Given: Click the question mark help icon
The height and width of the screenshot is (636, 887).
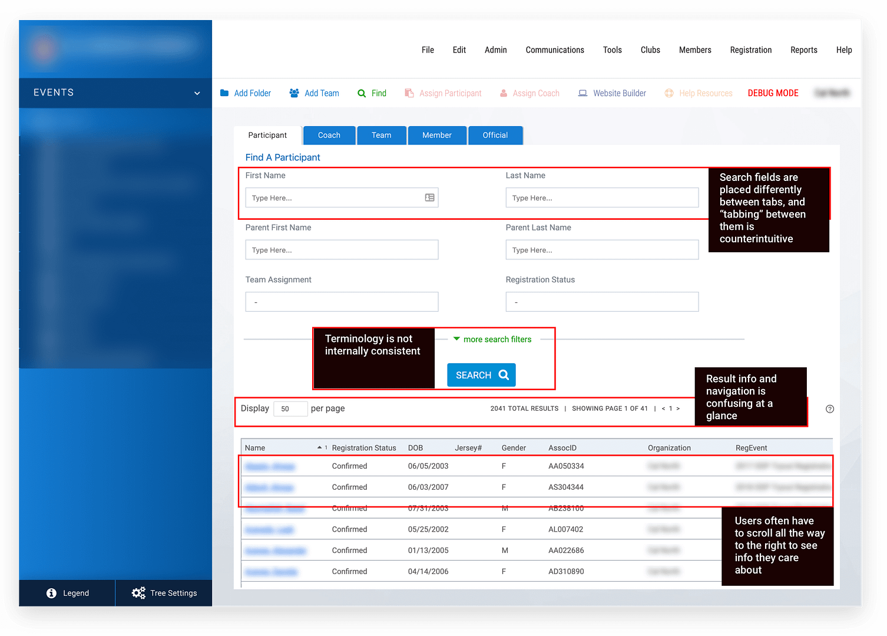Looking at the screenshot, I should (830, 409).
